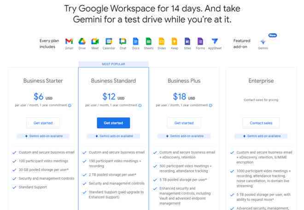This screenshot has height=210, width=304.
Task: Open the info icon beside Business Starter commitment
Action: pos(70,105)
